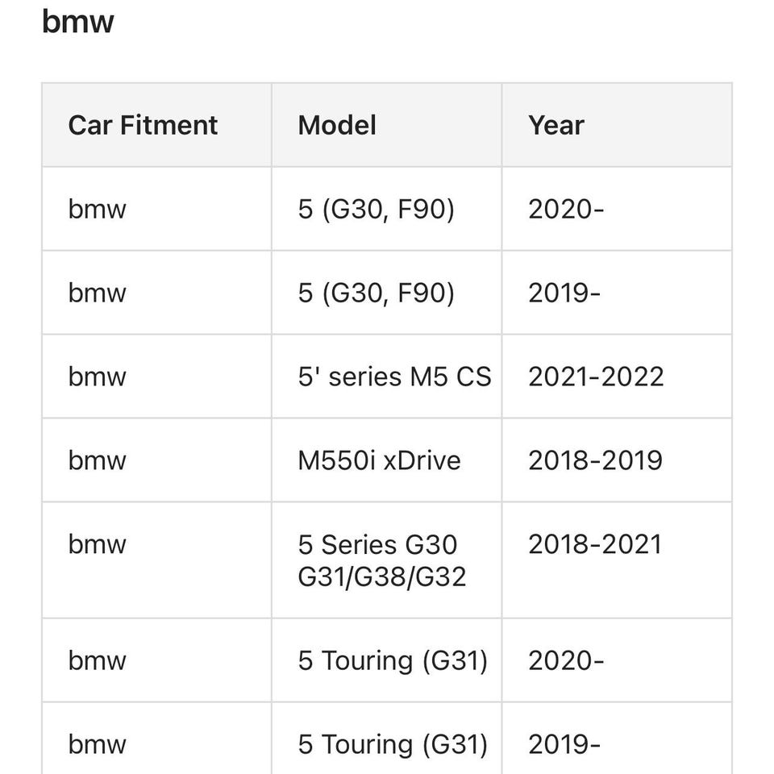Click 5 (G30, F90) model in 2020- row
This screenshot has width=774, height=774.
(x=376, y=209)
